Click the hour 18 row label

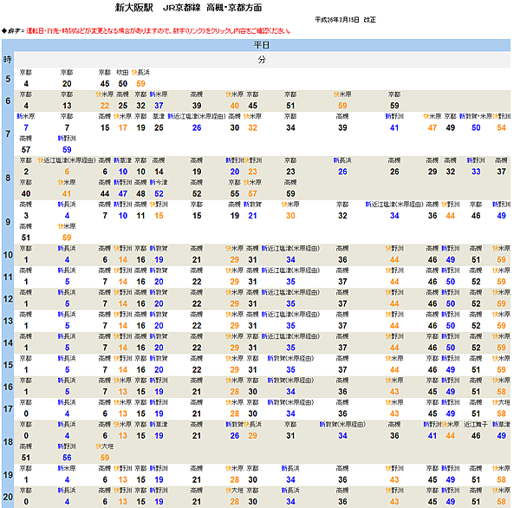tap(8, 442)
